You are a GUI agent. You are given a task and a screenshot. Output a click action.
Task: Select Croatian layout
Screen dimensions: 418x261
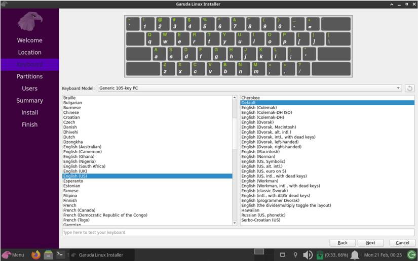point(147,117)
